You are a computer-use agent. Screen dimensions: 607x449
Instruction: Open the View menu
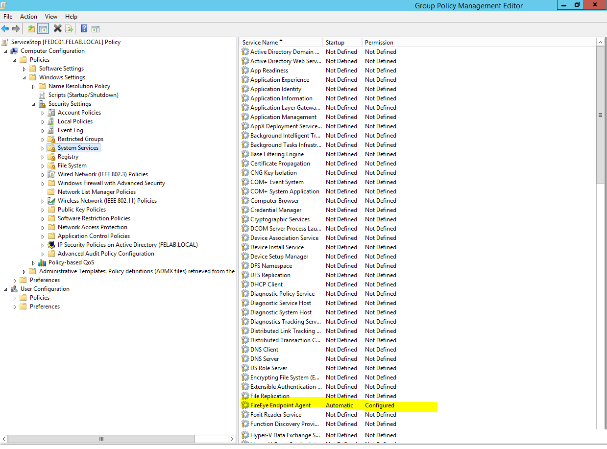click(x=51, y=17)
